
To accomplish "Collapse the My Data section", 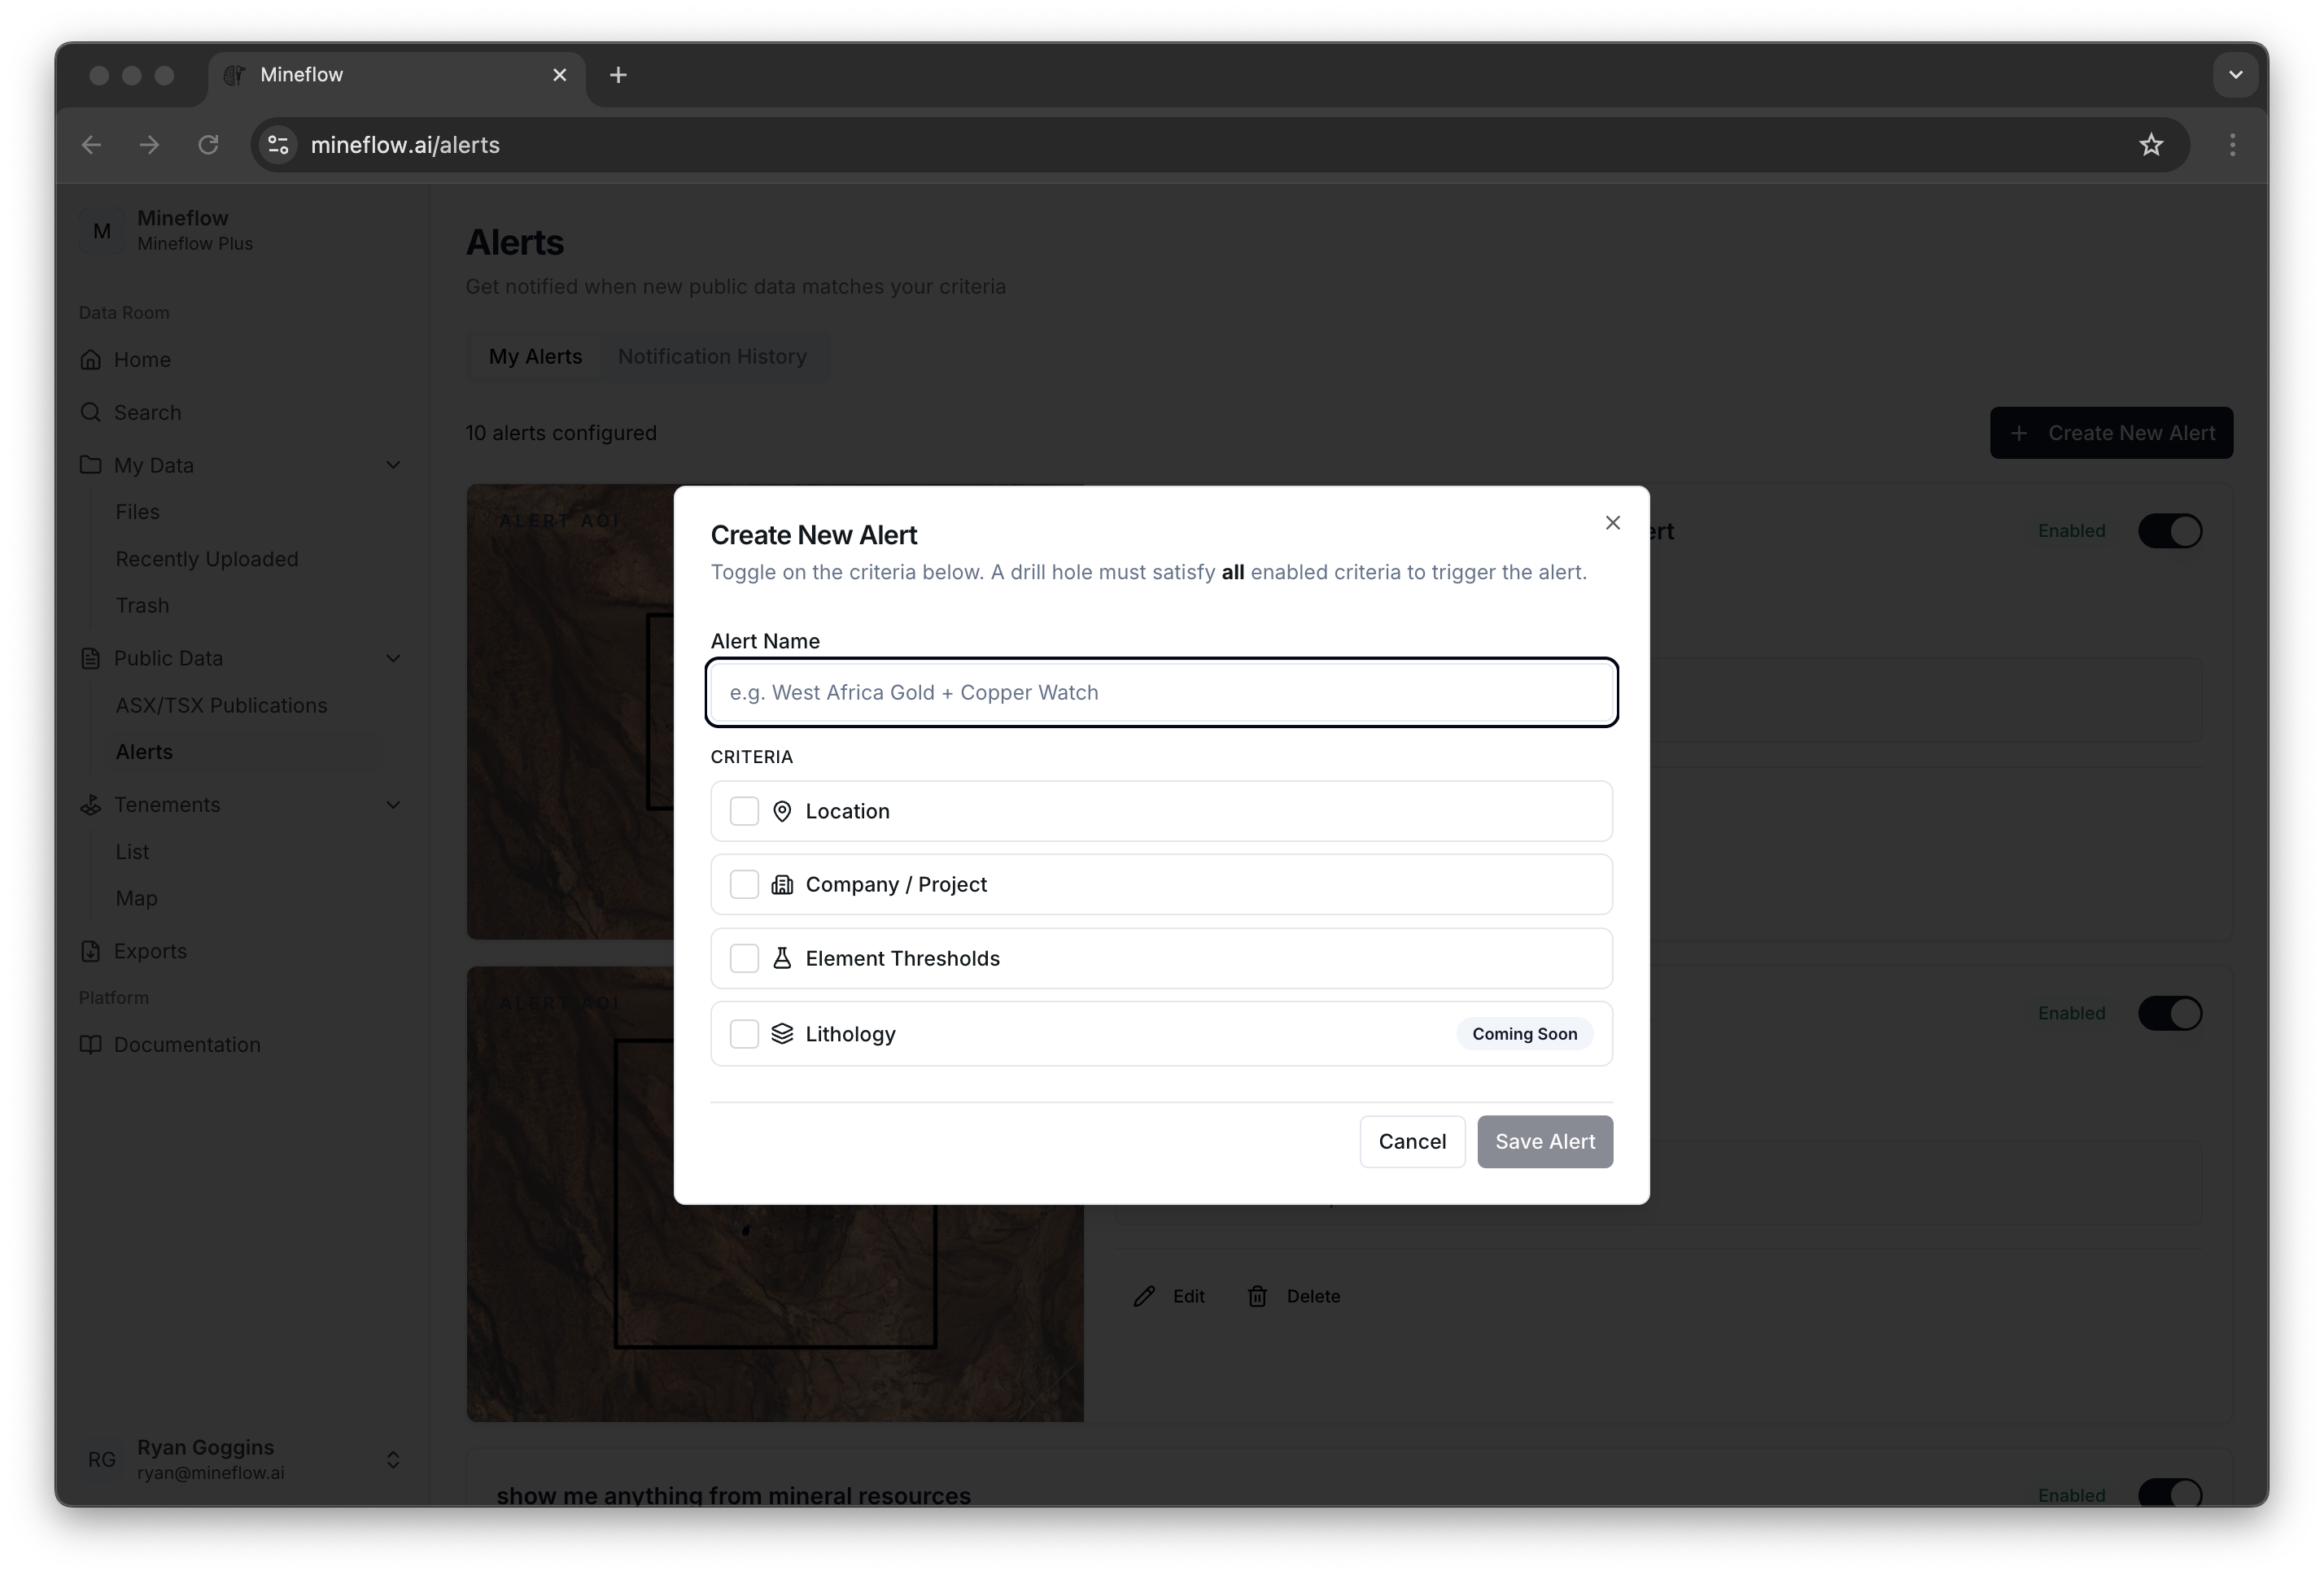I will (394, 465).
